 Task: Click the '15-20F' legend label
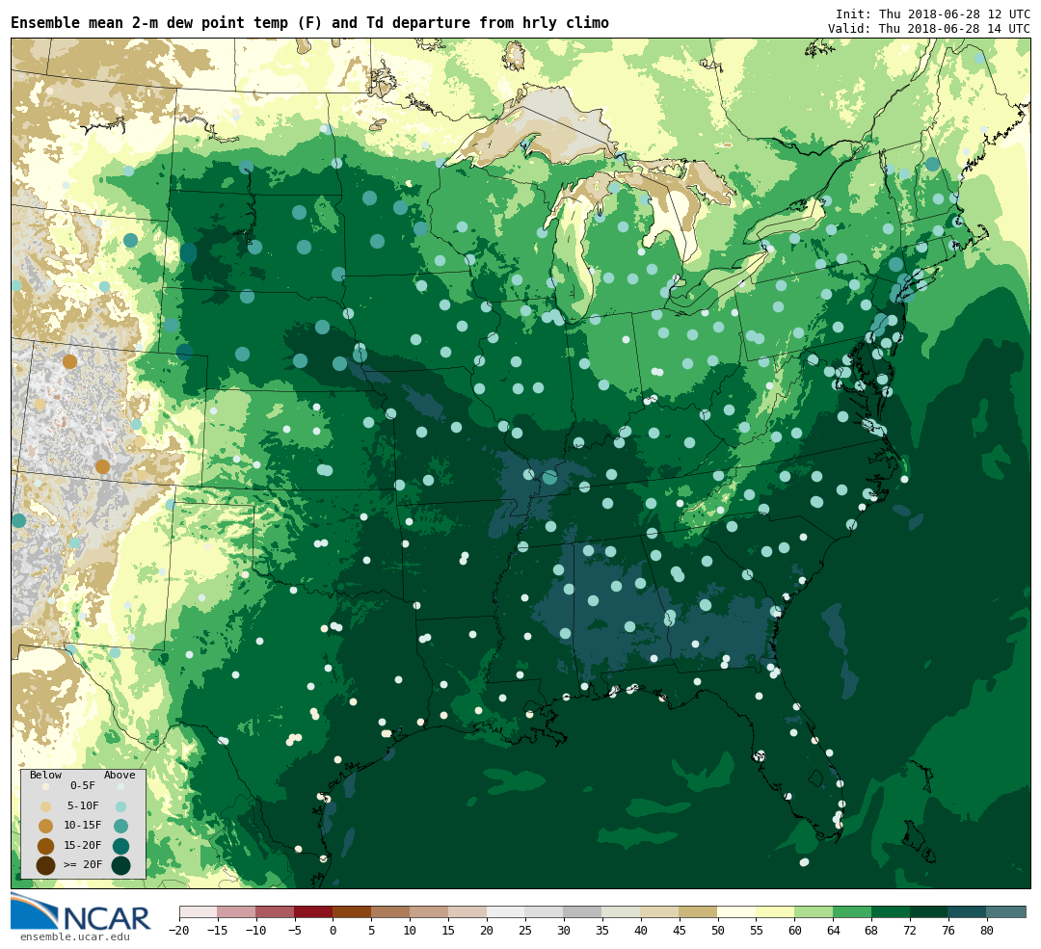pyautogui.click(x=82, y=846)
